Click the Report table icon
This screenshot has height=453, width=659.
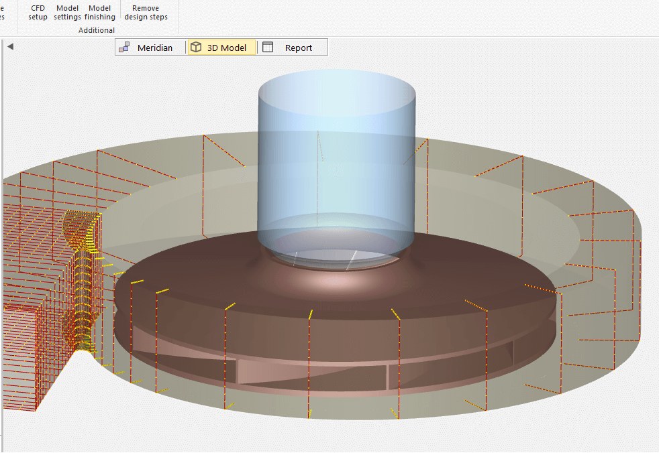tap(268, 47)
